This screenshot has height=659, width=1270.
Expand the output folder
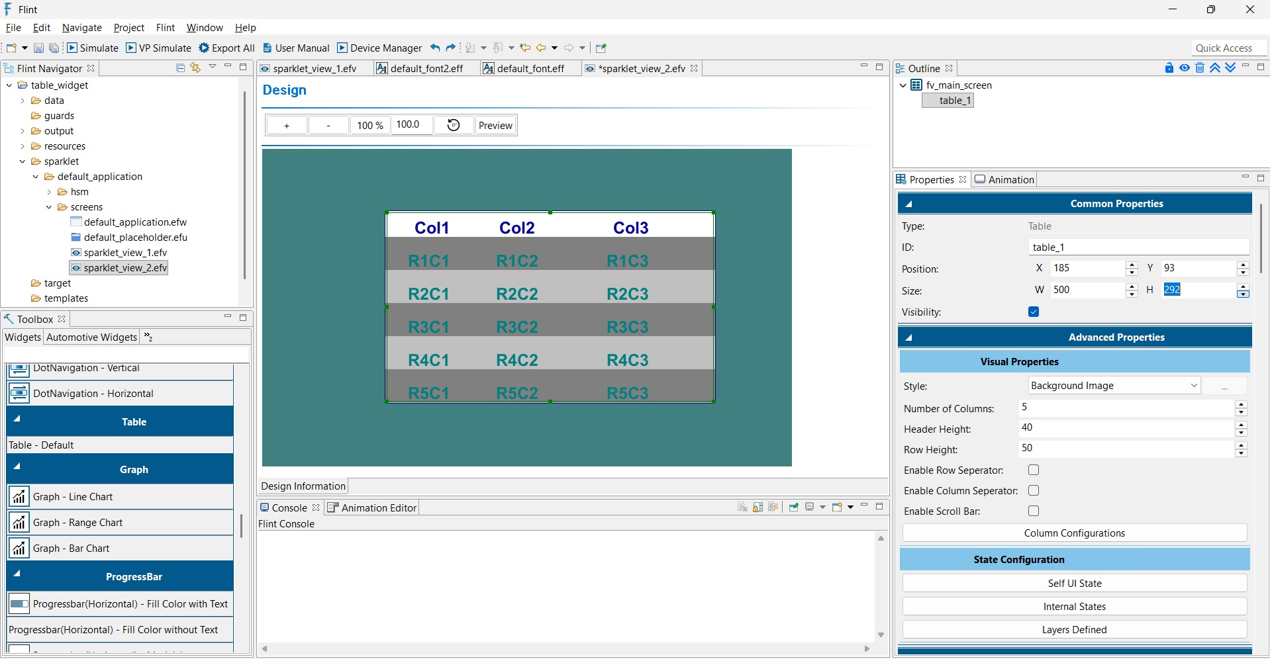click(x=23, y=131)
